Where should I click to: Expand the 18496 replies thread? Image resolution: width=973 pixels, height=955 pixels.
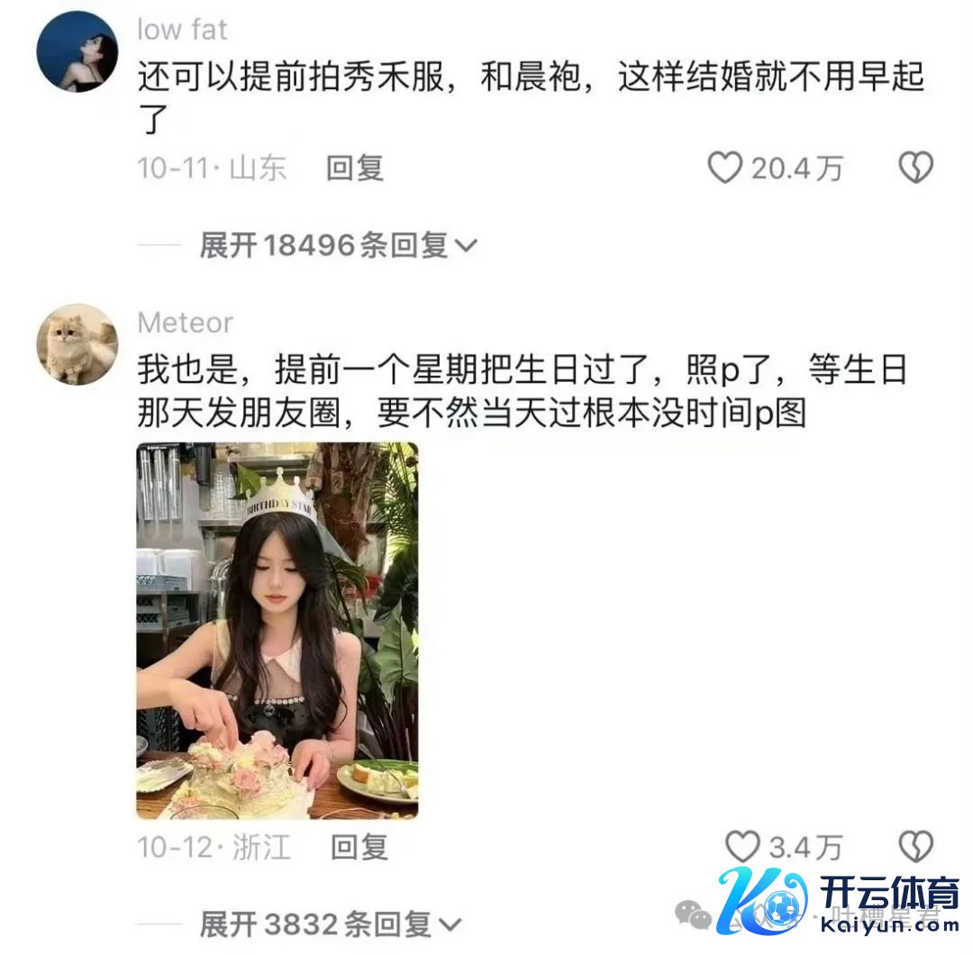point(338,245)
